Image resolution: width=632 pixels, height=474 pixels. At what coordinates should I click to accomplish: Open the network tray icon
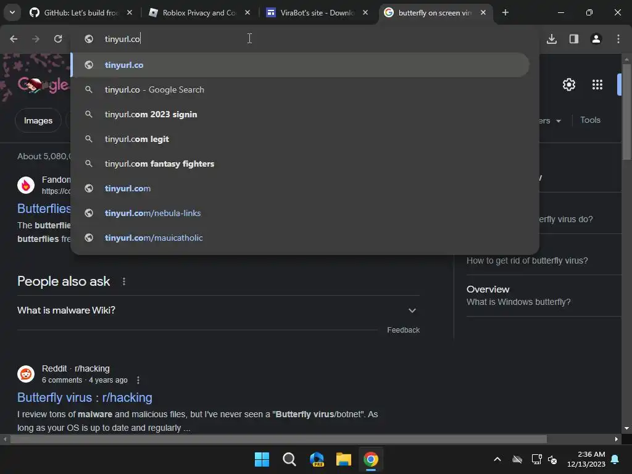[536, 459]
